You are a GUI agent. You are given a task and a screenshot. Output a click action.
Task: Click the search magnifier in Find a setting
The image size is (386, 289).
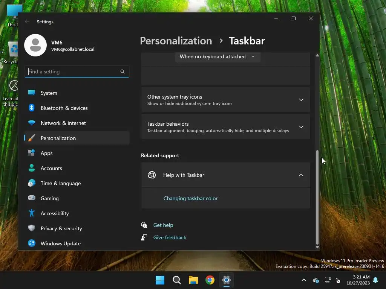pos(123,71)
